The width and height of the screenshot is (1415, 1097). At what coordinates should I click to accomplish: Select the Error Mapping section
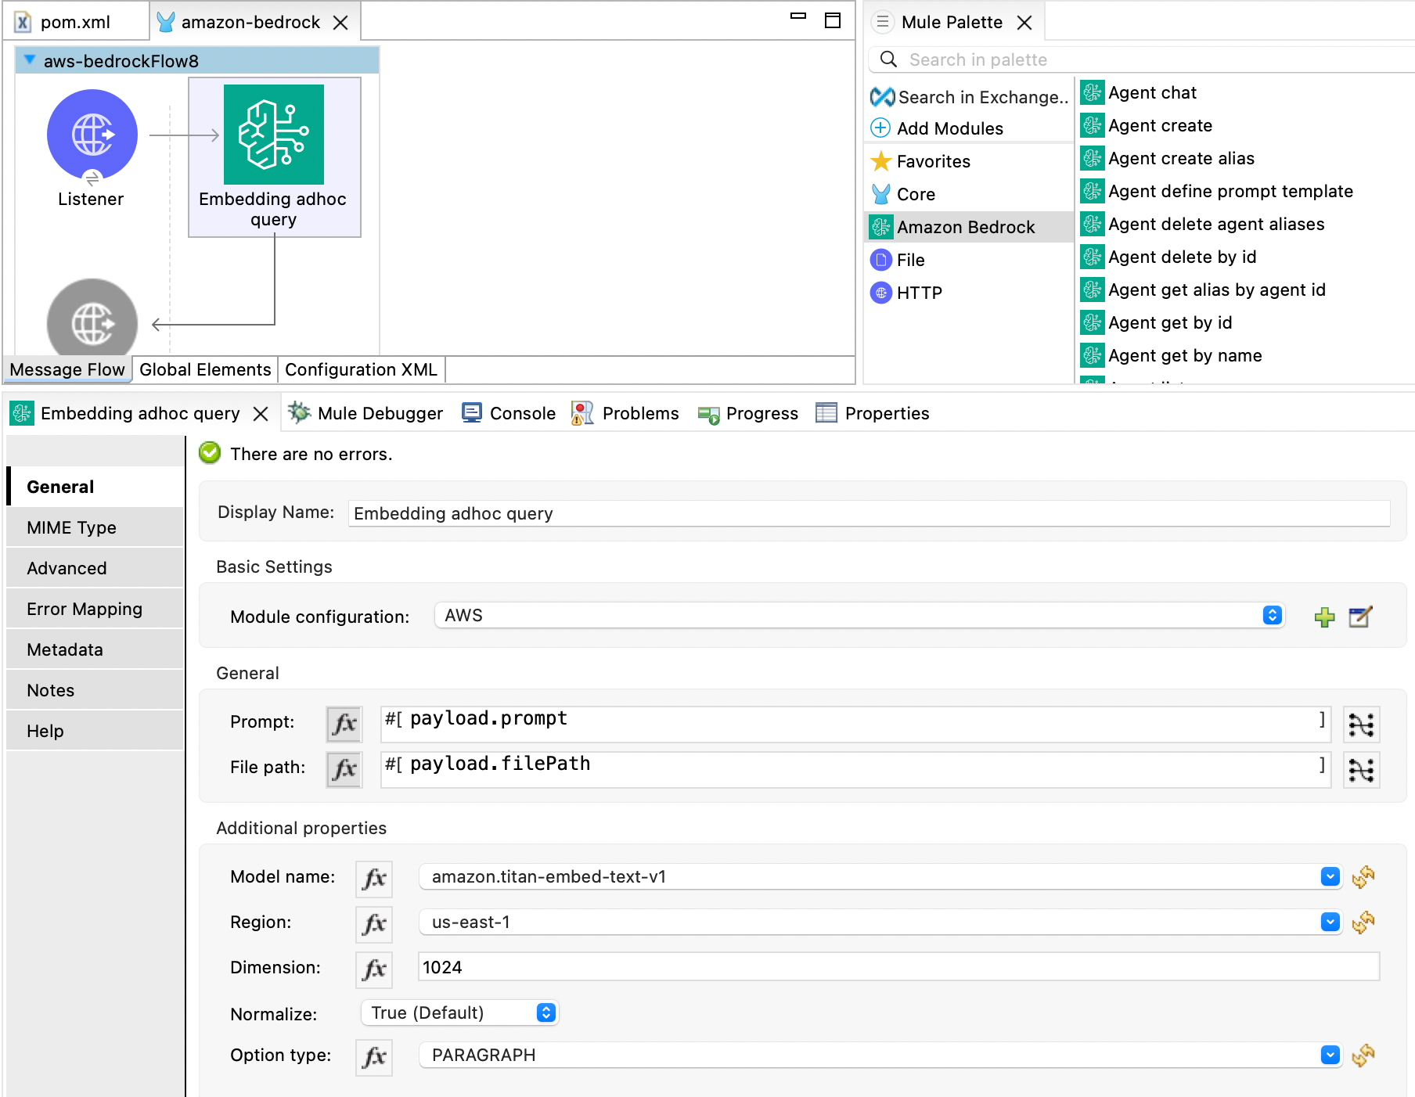pyautogui.click(x=95, y=609)
